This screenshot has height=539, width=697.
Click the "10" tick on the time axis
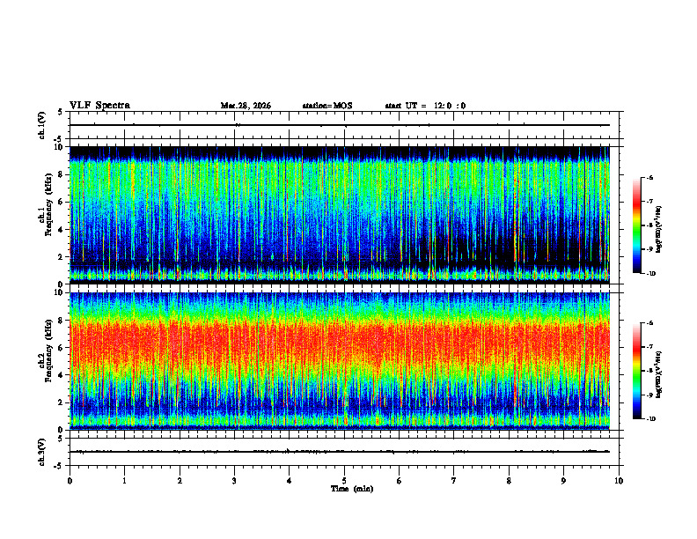point(619,481)
